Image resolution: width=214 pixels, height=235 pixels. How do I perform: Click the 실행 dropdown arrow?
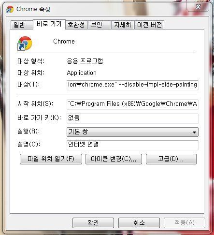[x=194, y=132]
